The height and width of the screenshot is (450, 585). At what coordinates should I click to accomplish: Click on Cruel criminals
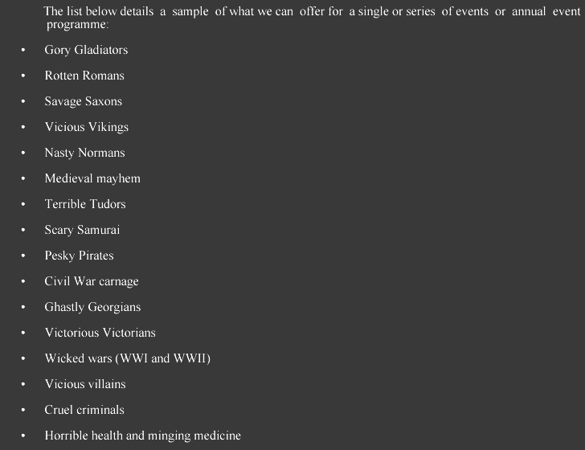(84, 410)
